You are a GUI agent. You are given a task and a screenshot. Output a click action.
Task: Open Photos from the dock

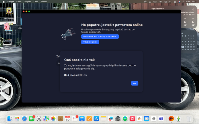coord(53,119)
